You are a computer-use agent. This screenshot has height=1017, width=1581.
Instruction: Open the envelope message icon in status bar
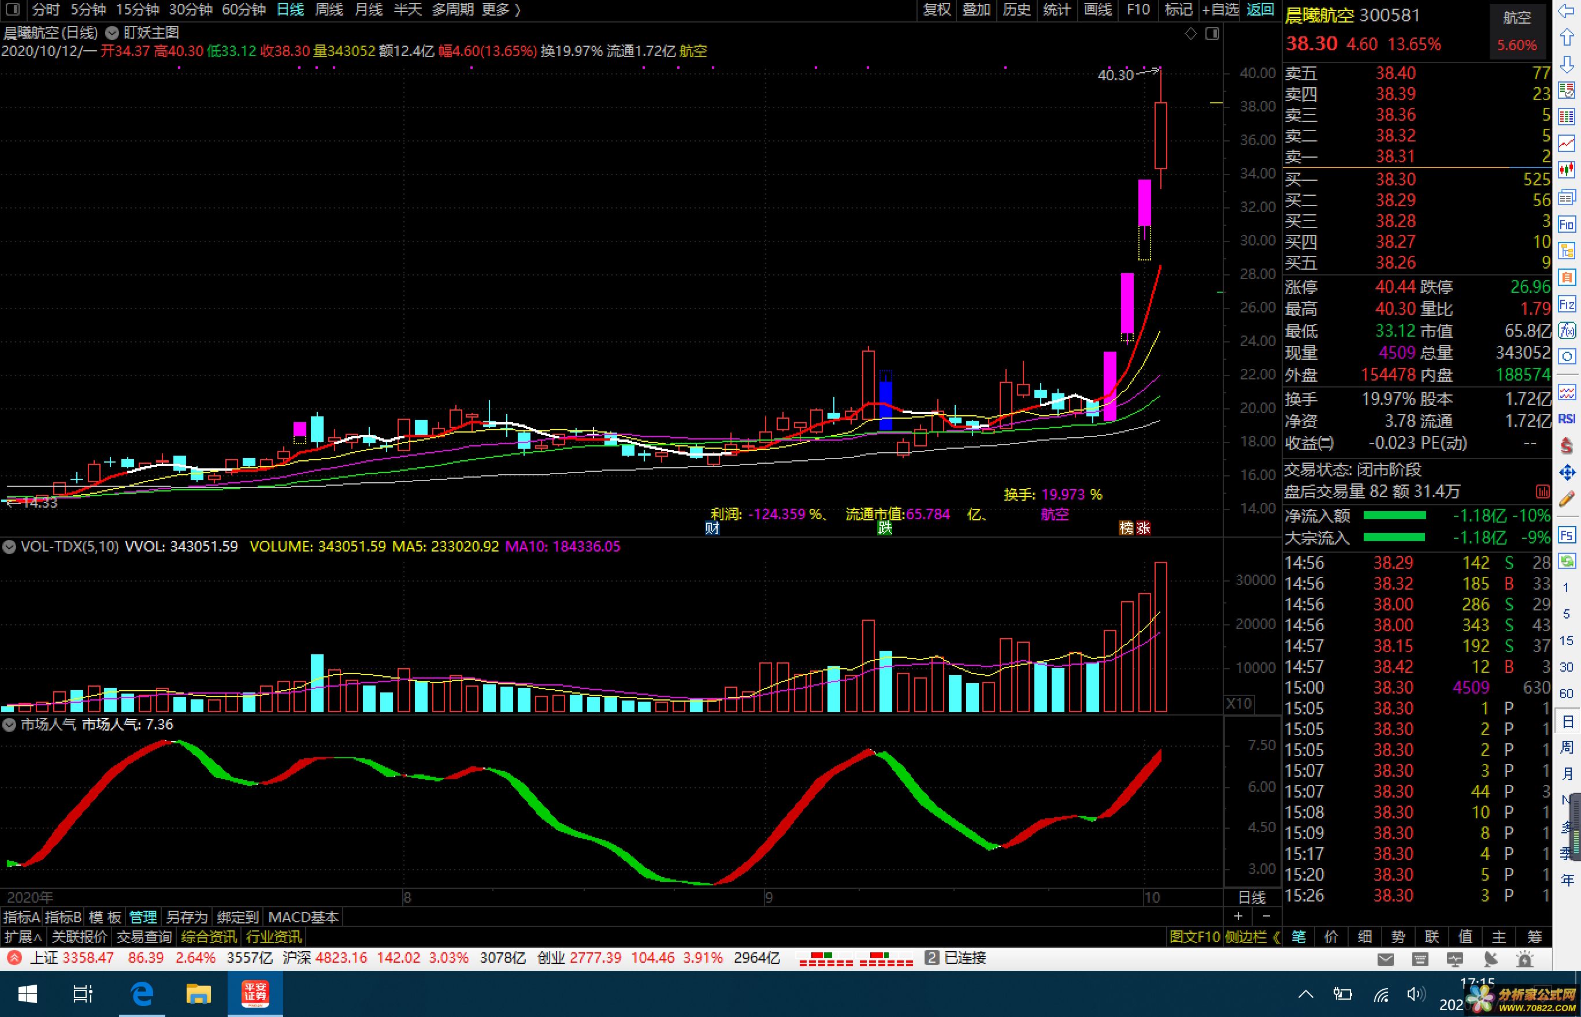click(x=1386, y=959)
